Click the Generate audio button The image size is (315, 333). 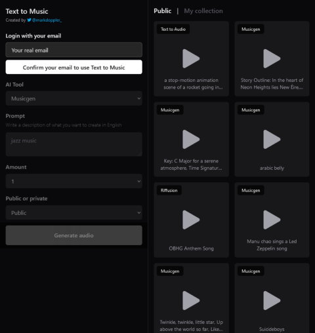click(x=74, y=235)
